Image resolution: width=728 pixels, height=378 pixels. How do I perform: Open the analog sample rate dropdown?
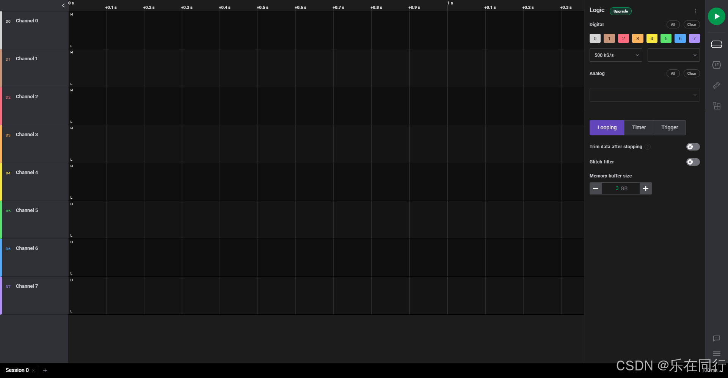pos(645,95)
